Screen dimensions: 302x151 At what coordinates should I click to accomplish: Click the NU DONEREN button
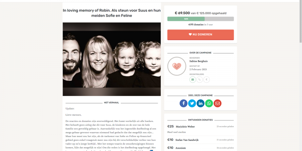pyautogui.click(x=200, y=35)
